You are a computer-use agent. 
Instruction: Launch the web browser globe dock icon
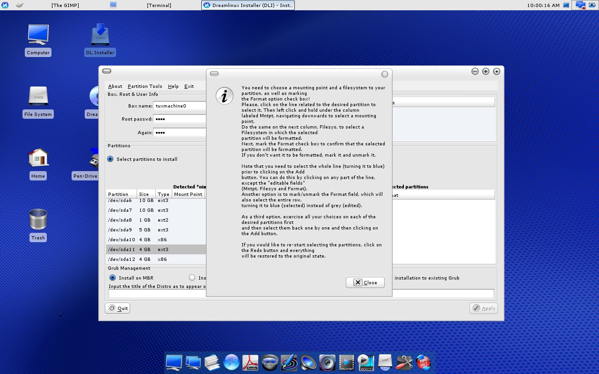(232, 362)
